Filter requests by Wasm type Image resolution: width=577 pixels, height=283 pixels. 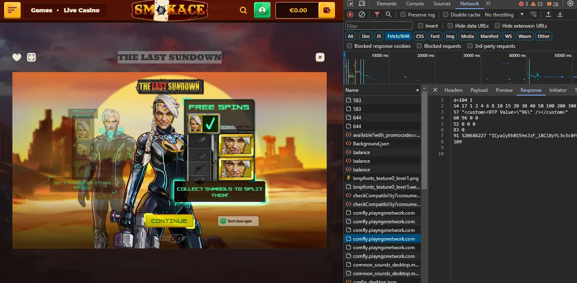525,36
